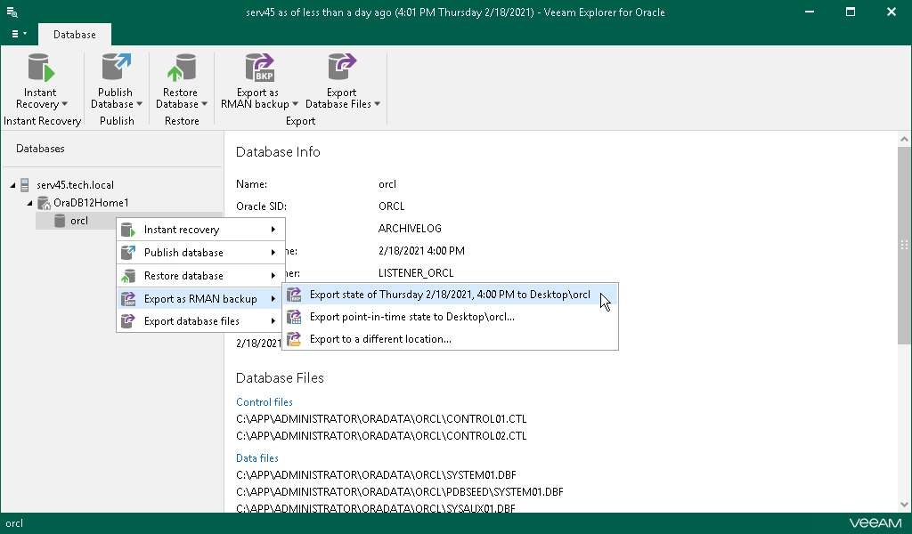Open the Export as RMAN backup dropdown arrow
This screenshot has height=534, width=912.
click(295, 104)
